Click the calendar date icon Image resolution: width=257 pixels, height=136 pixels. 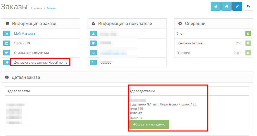(7, 43)
